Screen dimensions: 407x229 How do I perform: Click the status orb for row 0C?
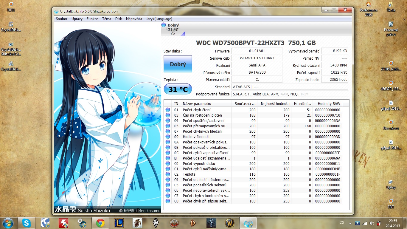(168, 153)
